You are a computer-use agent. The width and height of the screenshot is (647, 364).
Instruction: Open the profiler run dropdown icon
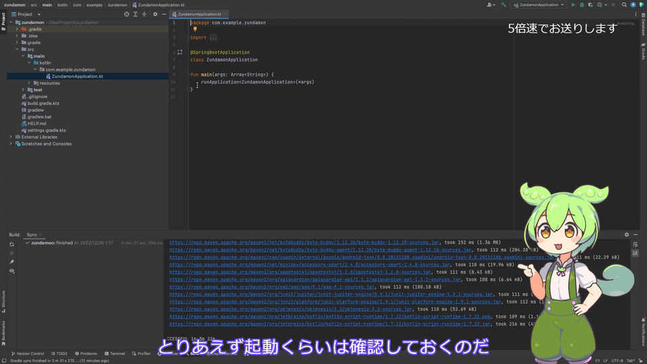[x=602, y=5]
